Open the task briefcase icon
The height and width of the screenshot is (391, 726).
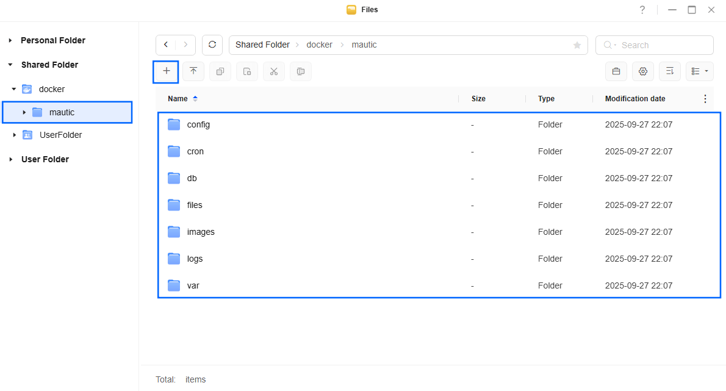point(616,71)
